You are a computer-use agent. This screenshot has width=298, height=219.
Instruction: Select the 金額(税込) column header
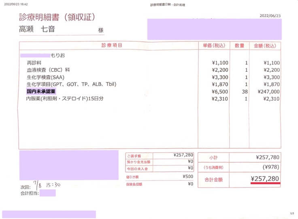[x=266, y=46]
